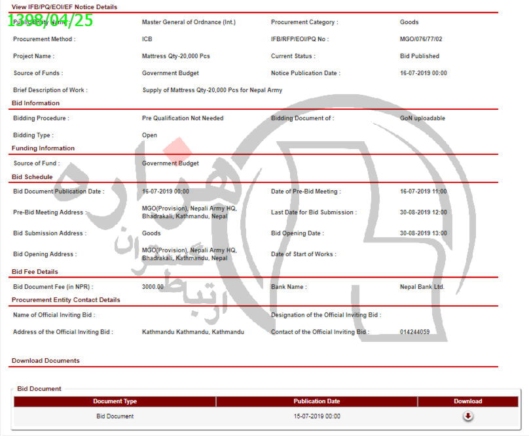Click the bid document fee value 3000.00

tap(153, 287)
